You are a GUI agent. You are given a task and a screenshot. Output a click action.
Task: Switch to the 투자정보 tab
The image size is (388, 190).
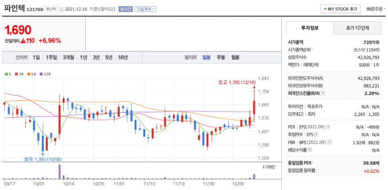[x=310, y=28]
